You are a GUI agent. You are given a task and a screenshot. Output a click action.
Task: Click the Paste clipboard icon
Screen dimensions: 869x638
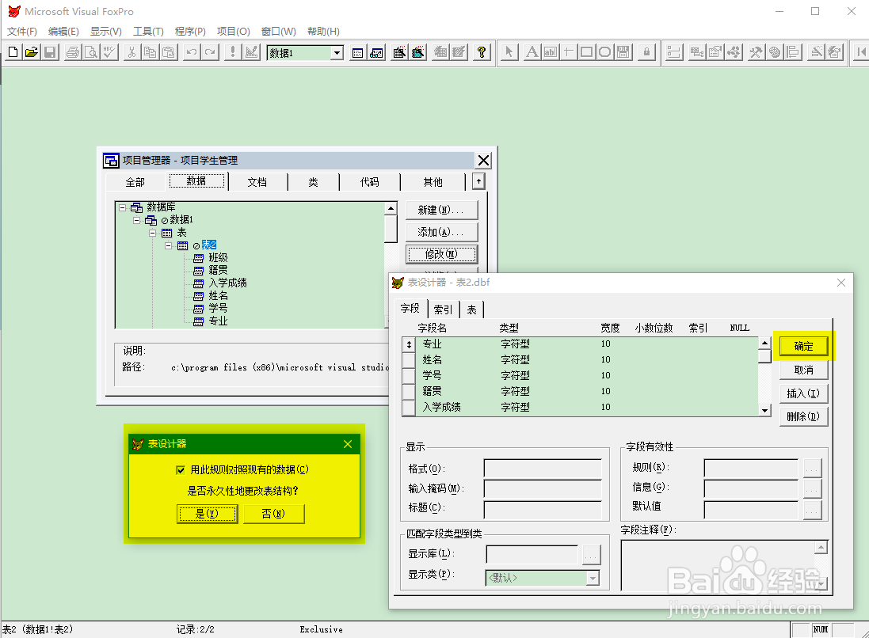click(x=169, y=52)
